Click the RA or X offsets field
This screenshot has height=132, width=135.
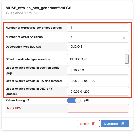pyautogui.click(x=98, y=81)
